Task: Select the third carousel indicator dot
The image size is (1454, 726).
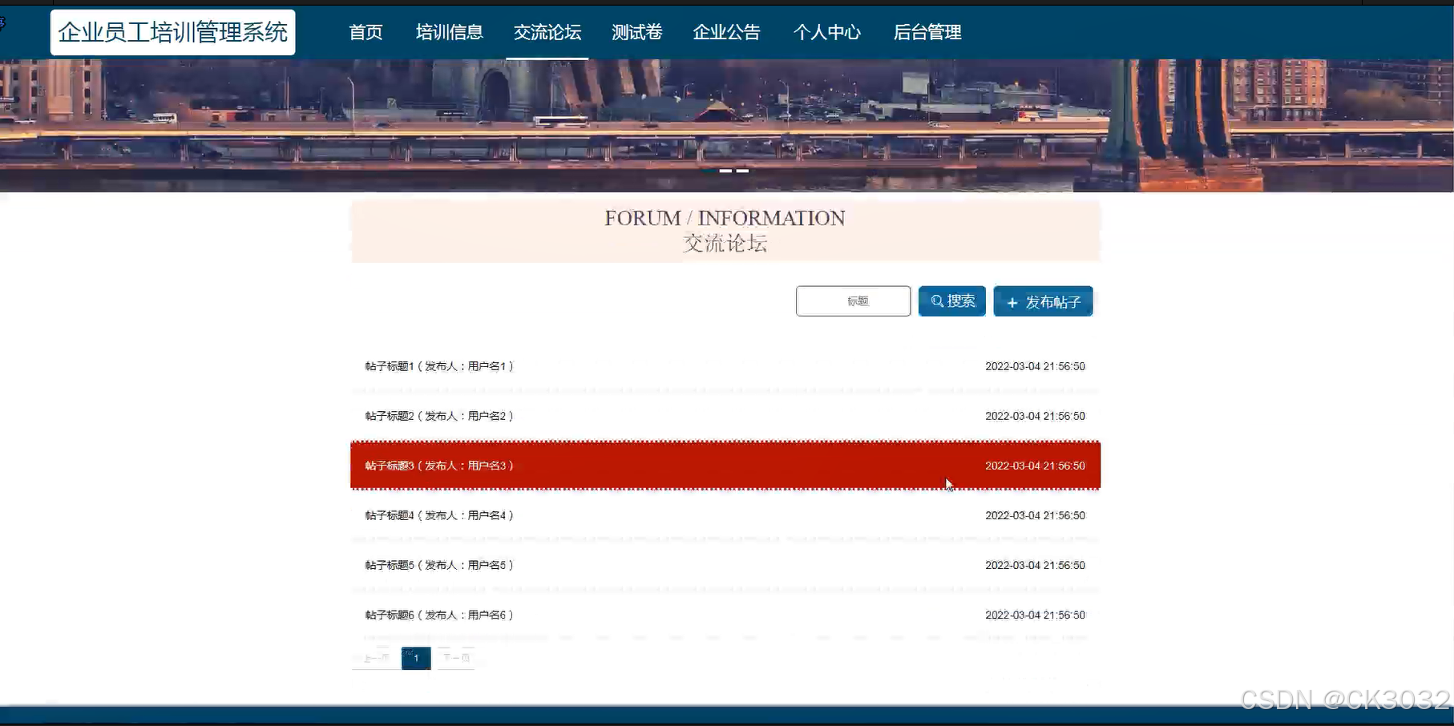Action: (742, 171)
